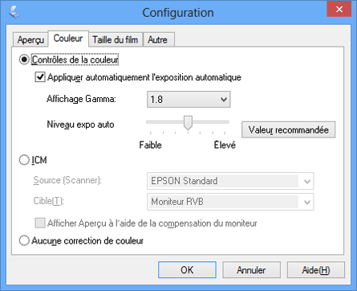The height and width of the screenshot is (291, 357).
Task: Click the scanner icon in title bar
Action: tap(14, 12)
